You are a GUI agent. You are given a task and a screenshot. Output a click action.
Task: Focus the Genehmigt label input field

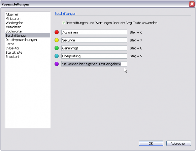94,48
